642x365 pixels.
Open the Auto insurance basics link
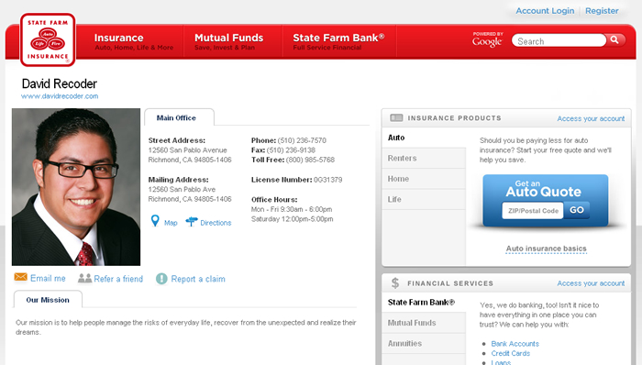(x=547, y=249)
